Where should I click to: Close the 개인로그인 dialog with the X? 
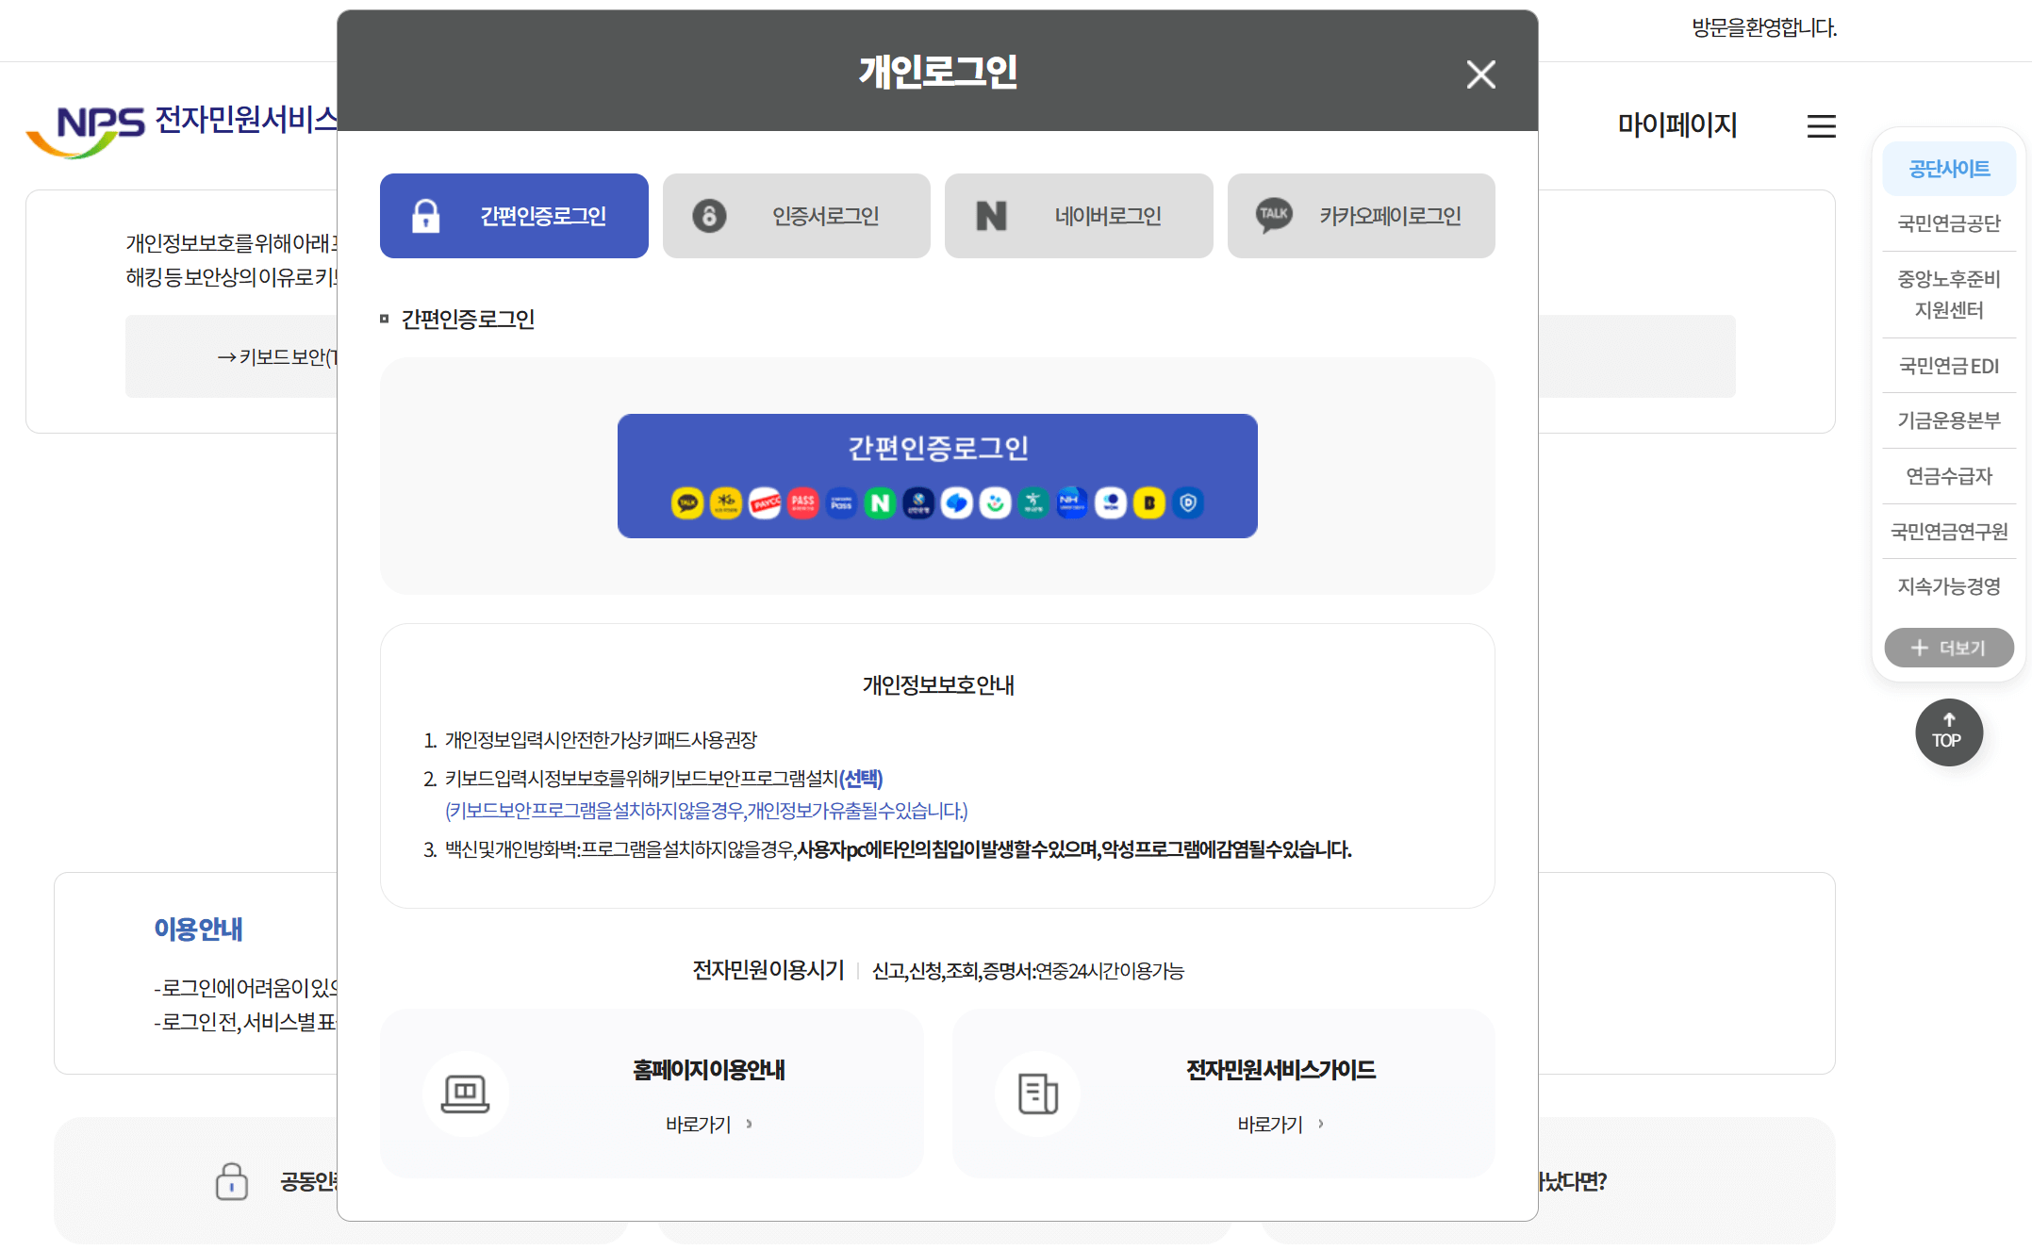[1480, 74]
